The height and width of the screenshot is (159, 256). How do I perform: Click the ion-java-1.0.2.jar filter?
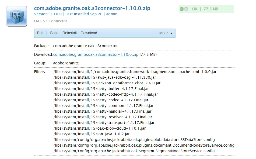(x=92, y=134)
